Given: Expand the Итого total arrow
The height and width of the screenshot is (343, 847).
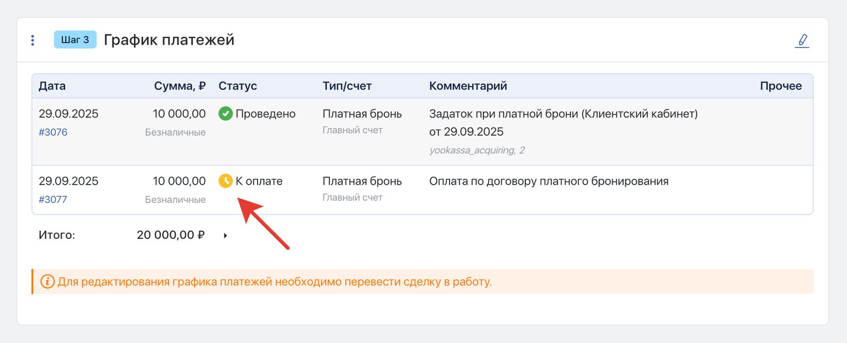Looking at the screenshot, I should (x=225, y=236).
